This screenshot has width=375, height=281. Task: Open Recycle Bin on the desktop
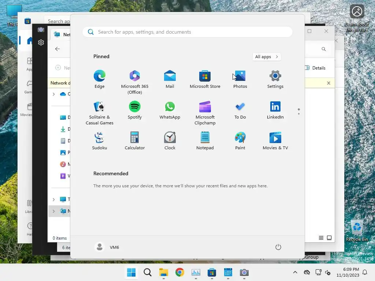coord(357,231)
